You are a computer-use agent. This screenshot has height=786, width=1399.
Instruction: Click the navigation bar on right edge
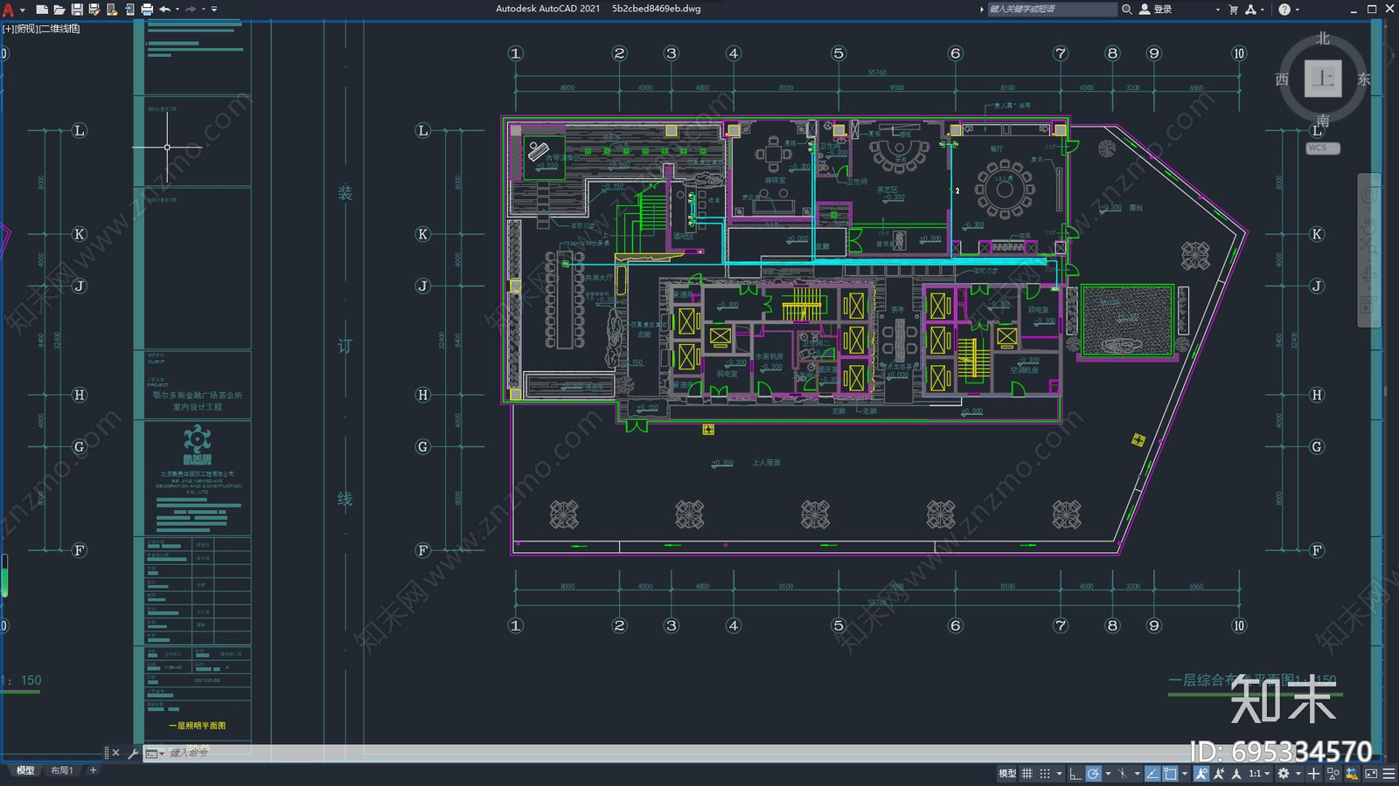1368,251
